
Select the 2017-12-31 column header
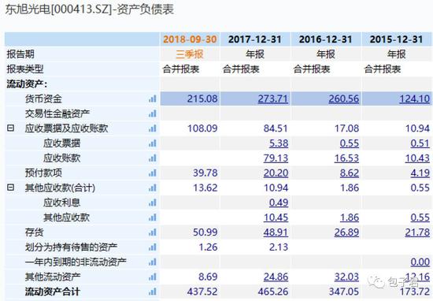coord(254,39)
